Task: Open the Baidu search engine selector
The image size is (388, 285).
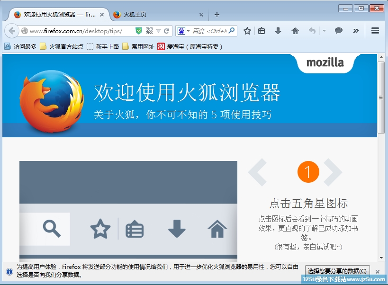Action: [x=183, y=31]
